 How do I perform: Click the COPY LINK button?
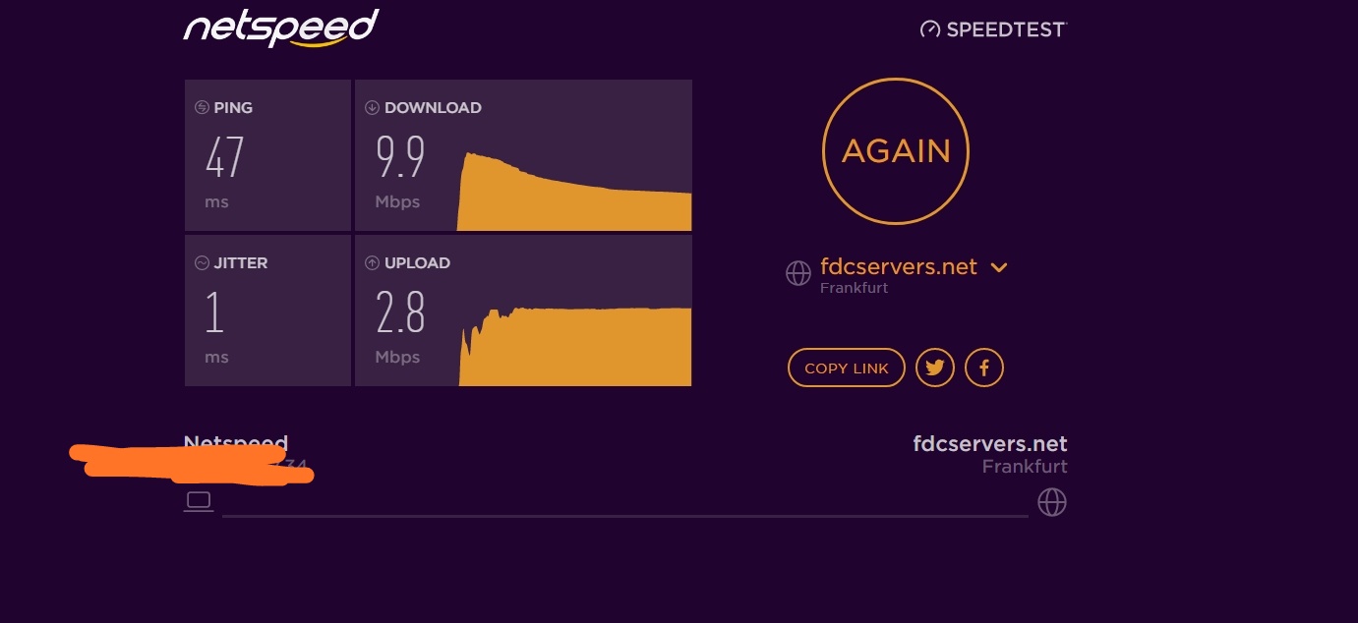(x=847, y=368)
